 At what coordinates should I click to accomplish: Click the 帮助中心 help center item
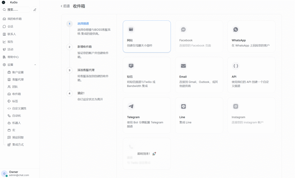click(13, 57)
